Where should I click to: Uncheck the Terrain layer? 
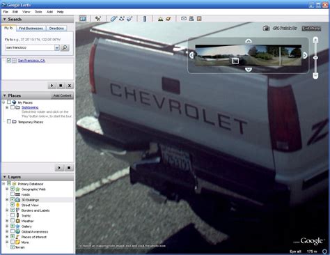[13, 247]
